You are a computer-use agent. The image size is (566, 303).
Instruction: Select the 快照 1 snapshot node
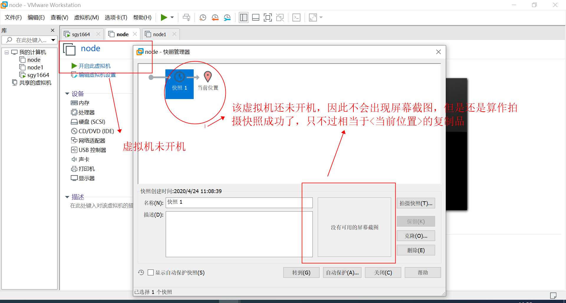click(x=180, y=84)
